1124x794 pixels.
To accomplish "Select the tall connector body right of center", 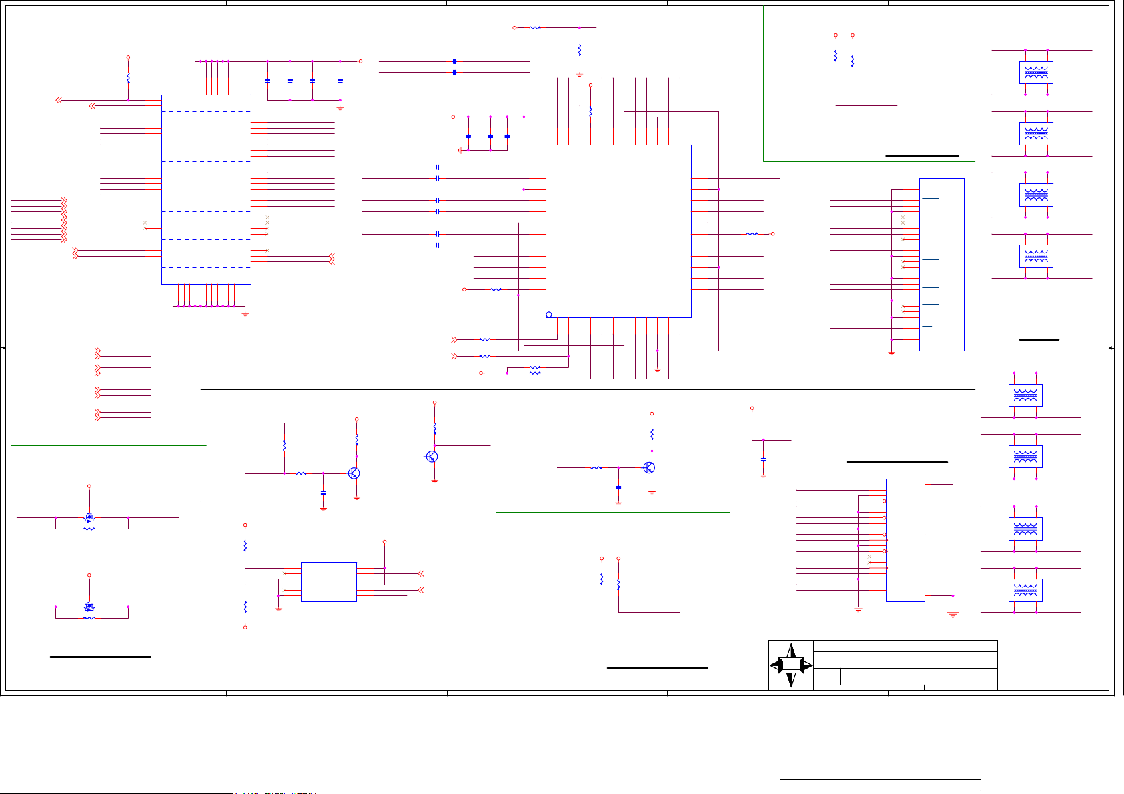I will point(942,265).
